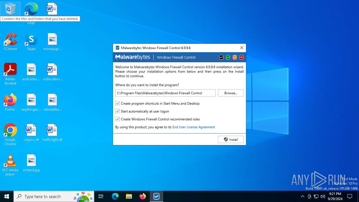Viewport: 359px width, 202px height.
Task: Click the installer title bar checkbox icon
Action: click(118, 48)
